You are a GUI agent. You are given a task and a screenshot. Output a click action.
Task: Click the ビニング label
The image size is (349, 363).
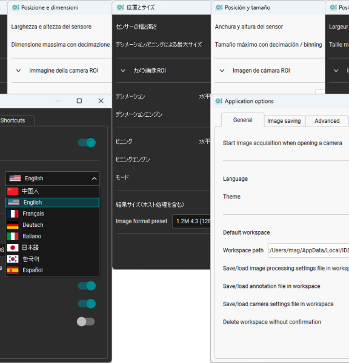coord(124,142)
